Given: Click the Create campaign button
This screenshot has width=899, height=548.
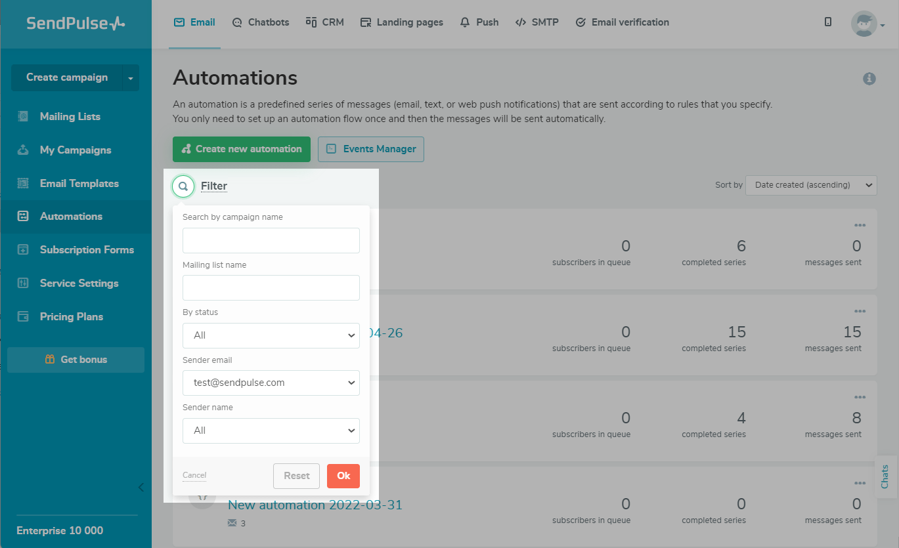Looking at the screenshot, I should (x=67, y=77).
